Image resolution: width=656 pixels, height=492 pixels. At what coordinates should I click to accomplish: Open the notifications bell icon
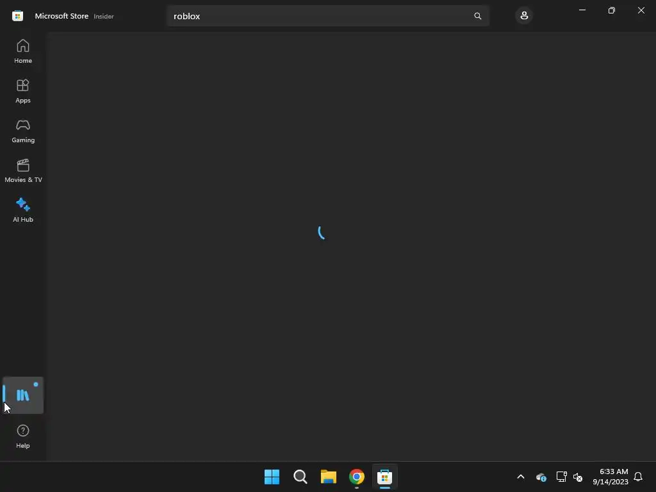[x=638, y=477]
